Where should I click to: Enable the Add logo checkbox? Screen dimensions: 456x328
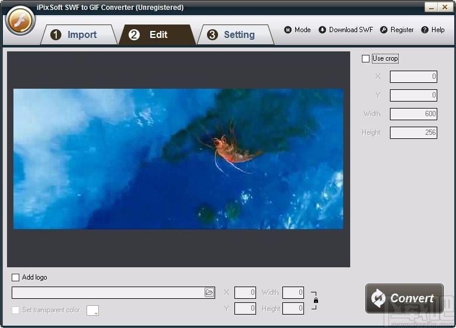(15, 277)
